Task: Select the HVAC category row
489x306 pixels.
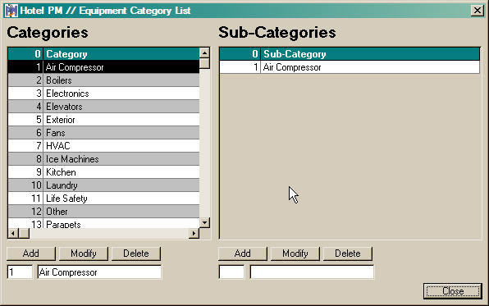Action: coord(103,146)
